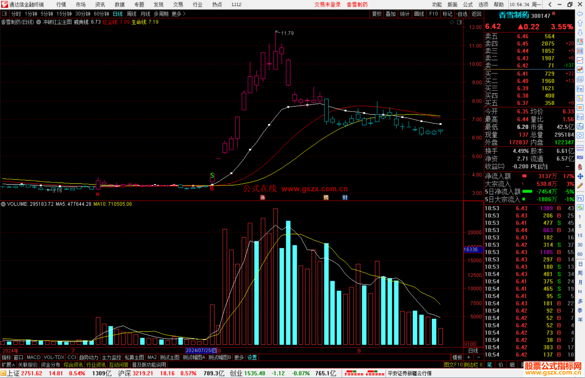The height and width of the screenshot is (378, 585).
Task: Click the 交易未登录 login link
Action: (327, 4)
